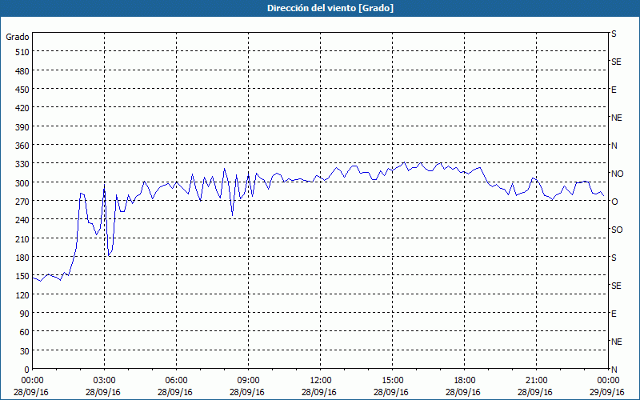The height and width of the screenshot is (400, 640).
Task: Select the 300 degree tick label
Action: pos(22,183)
